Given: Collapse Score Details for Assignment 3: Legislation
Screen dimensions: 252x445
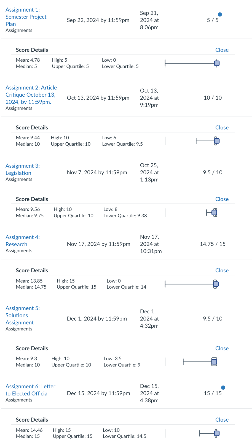Looking at the screenshot, I should [222, 199].
